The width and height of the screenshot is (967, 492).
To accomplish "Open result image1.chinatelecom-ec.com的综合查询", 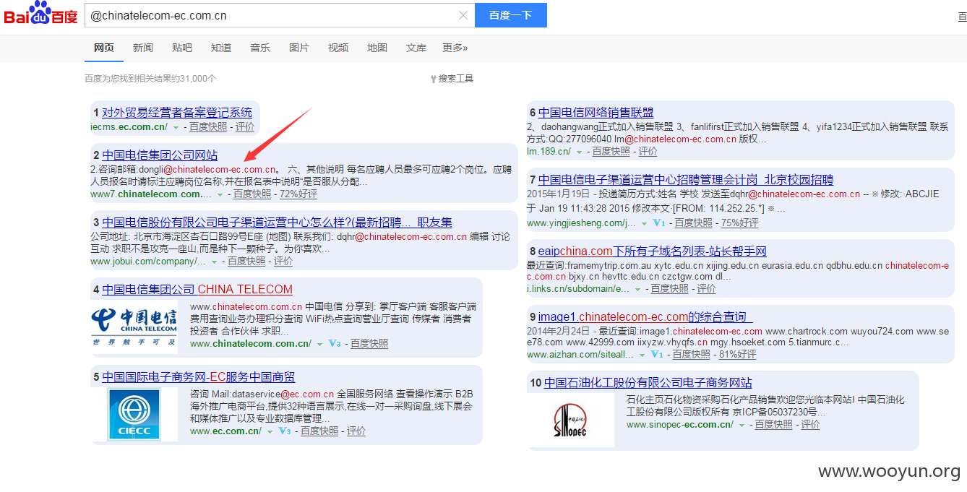I will point(645,317).
